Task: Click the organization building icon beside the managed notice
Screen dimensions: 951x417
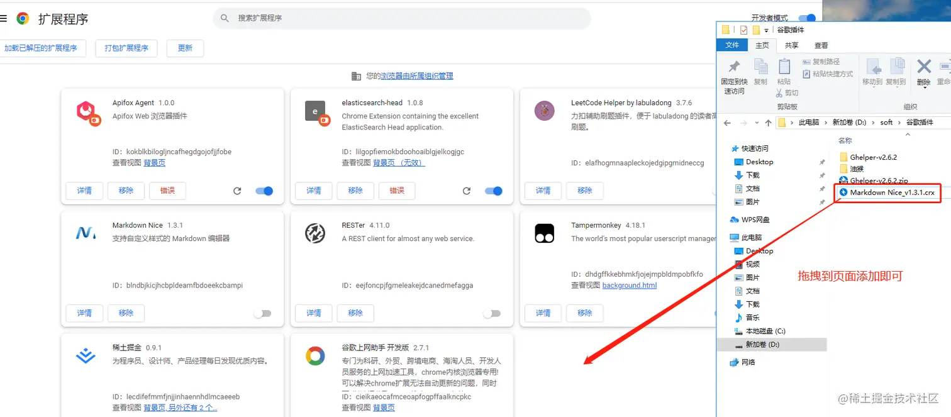Action: coord(356,76)
